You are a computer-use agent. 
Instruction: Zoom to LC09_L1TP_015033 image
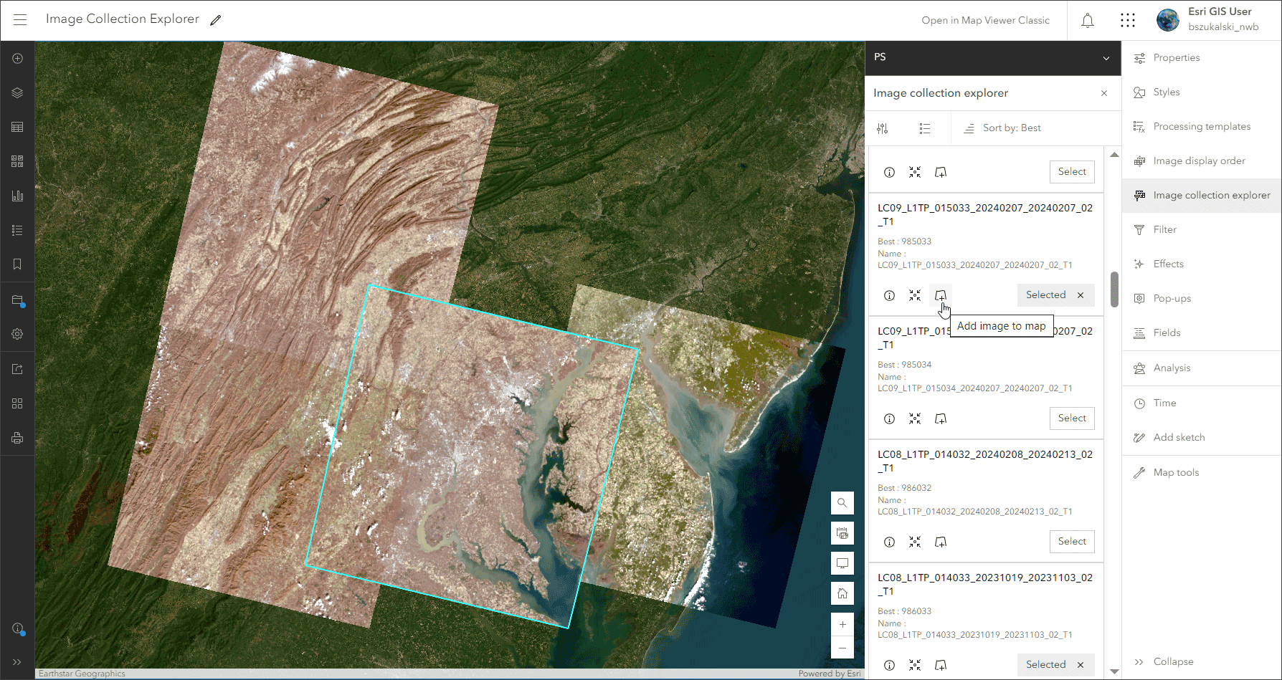tap(915, 295)
